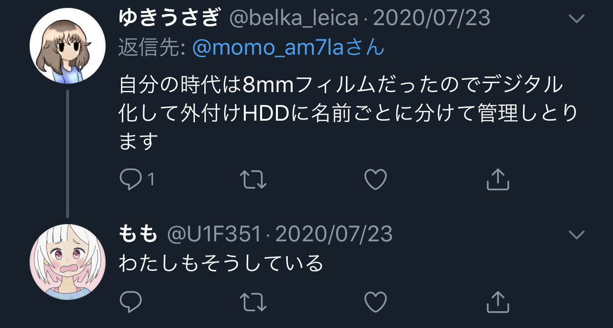Like the わたしもそうしている tweet
Image resolution: width=613 pixels, height=328 pixels.
click(375, 301)
